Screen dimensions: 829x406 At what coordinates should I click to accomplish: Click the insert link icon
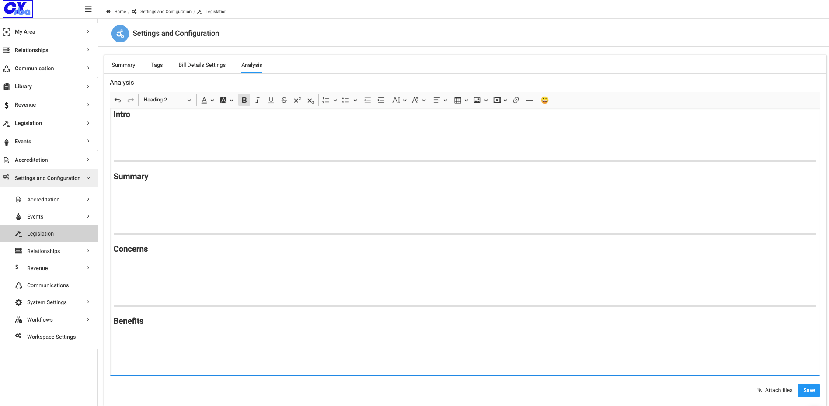coord(516,100)
